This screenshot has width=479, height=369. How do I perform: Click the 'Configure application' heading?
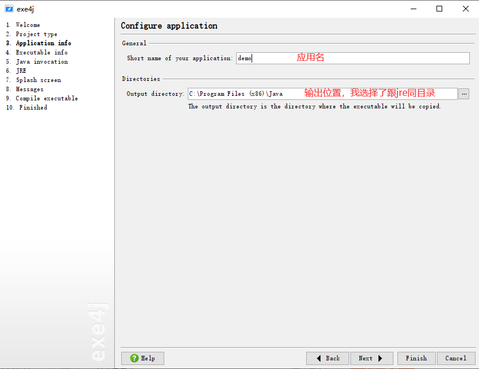click(169, 26)
